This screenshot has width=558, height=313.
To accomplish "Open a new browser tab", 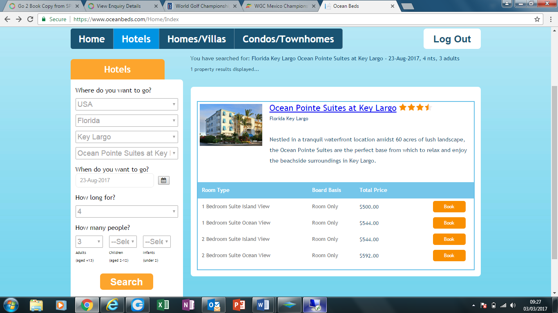I will click(407, 6).
